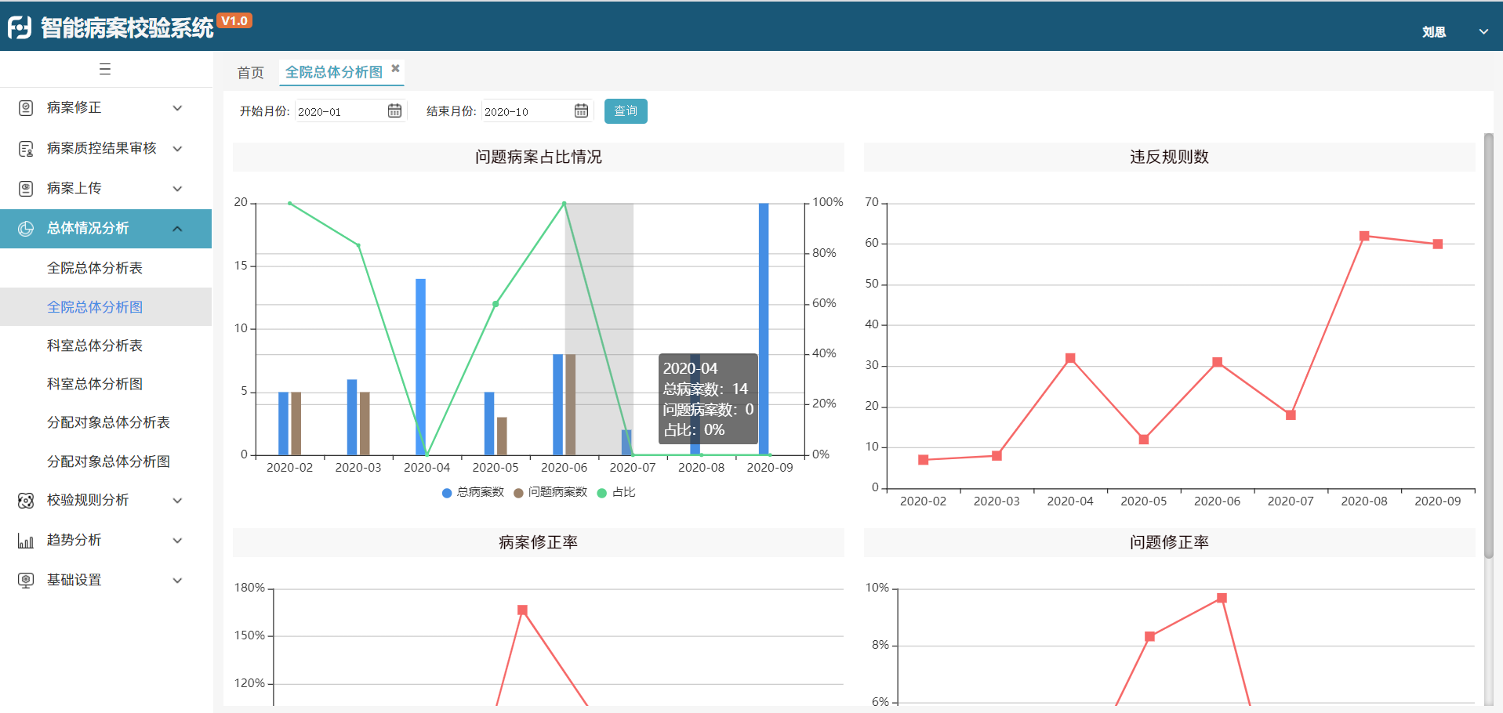Expand the 基础设置 chevron
This screenshot has height=713, width=1503.
(x=177, y=581)
